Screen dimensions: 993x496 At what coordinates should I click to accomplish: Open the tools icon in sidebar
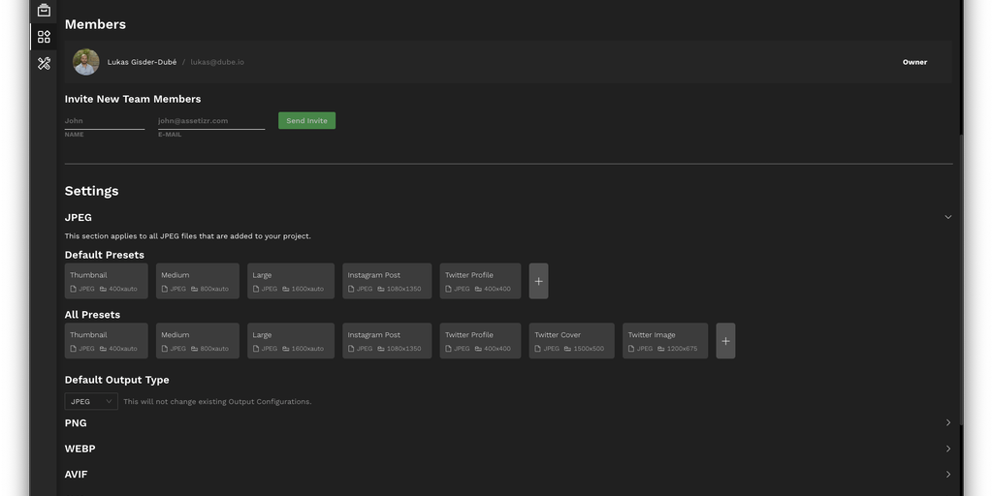pyautogui.click(x=44, y=63)
